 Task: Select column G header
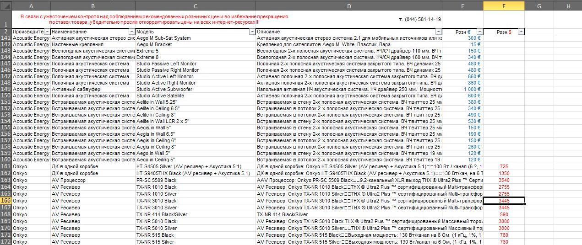click(x=539, y=6)
